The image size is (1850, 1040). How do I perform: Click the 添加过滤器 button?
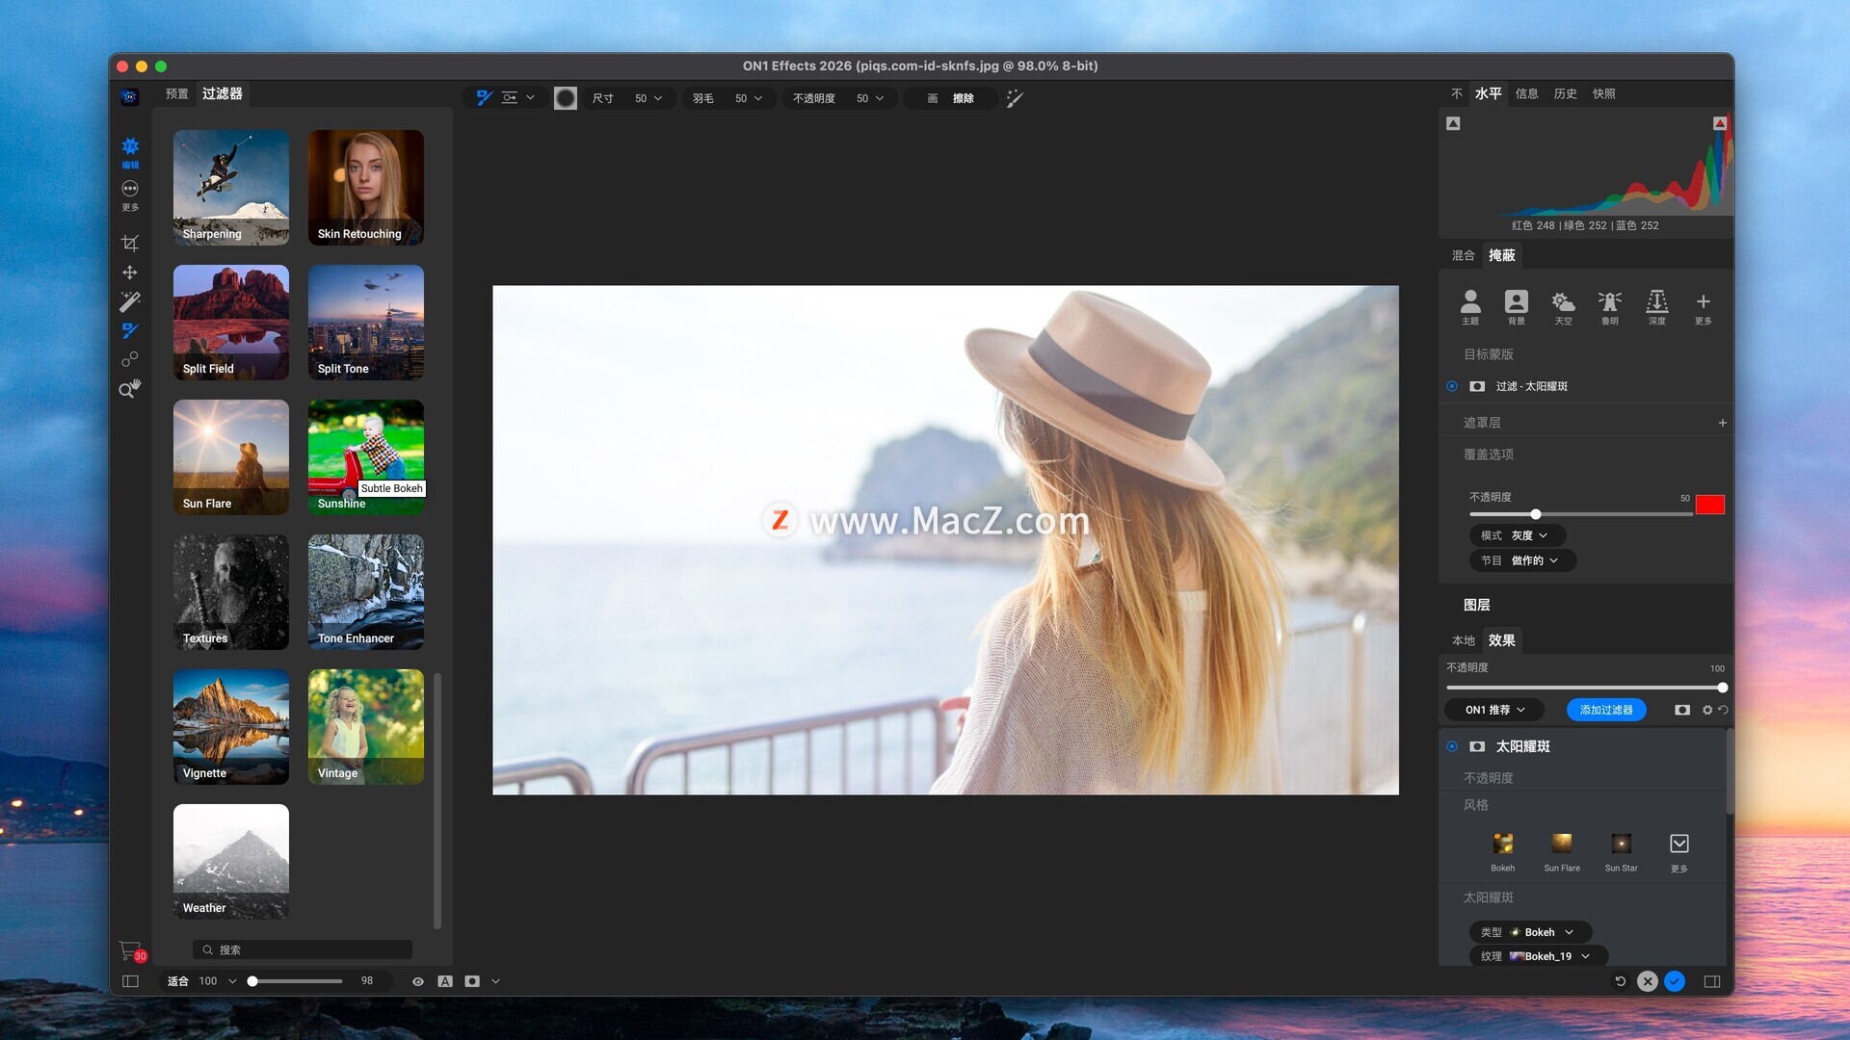1605,710
